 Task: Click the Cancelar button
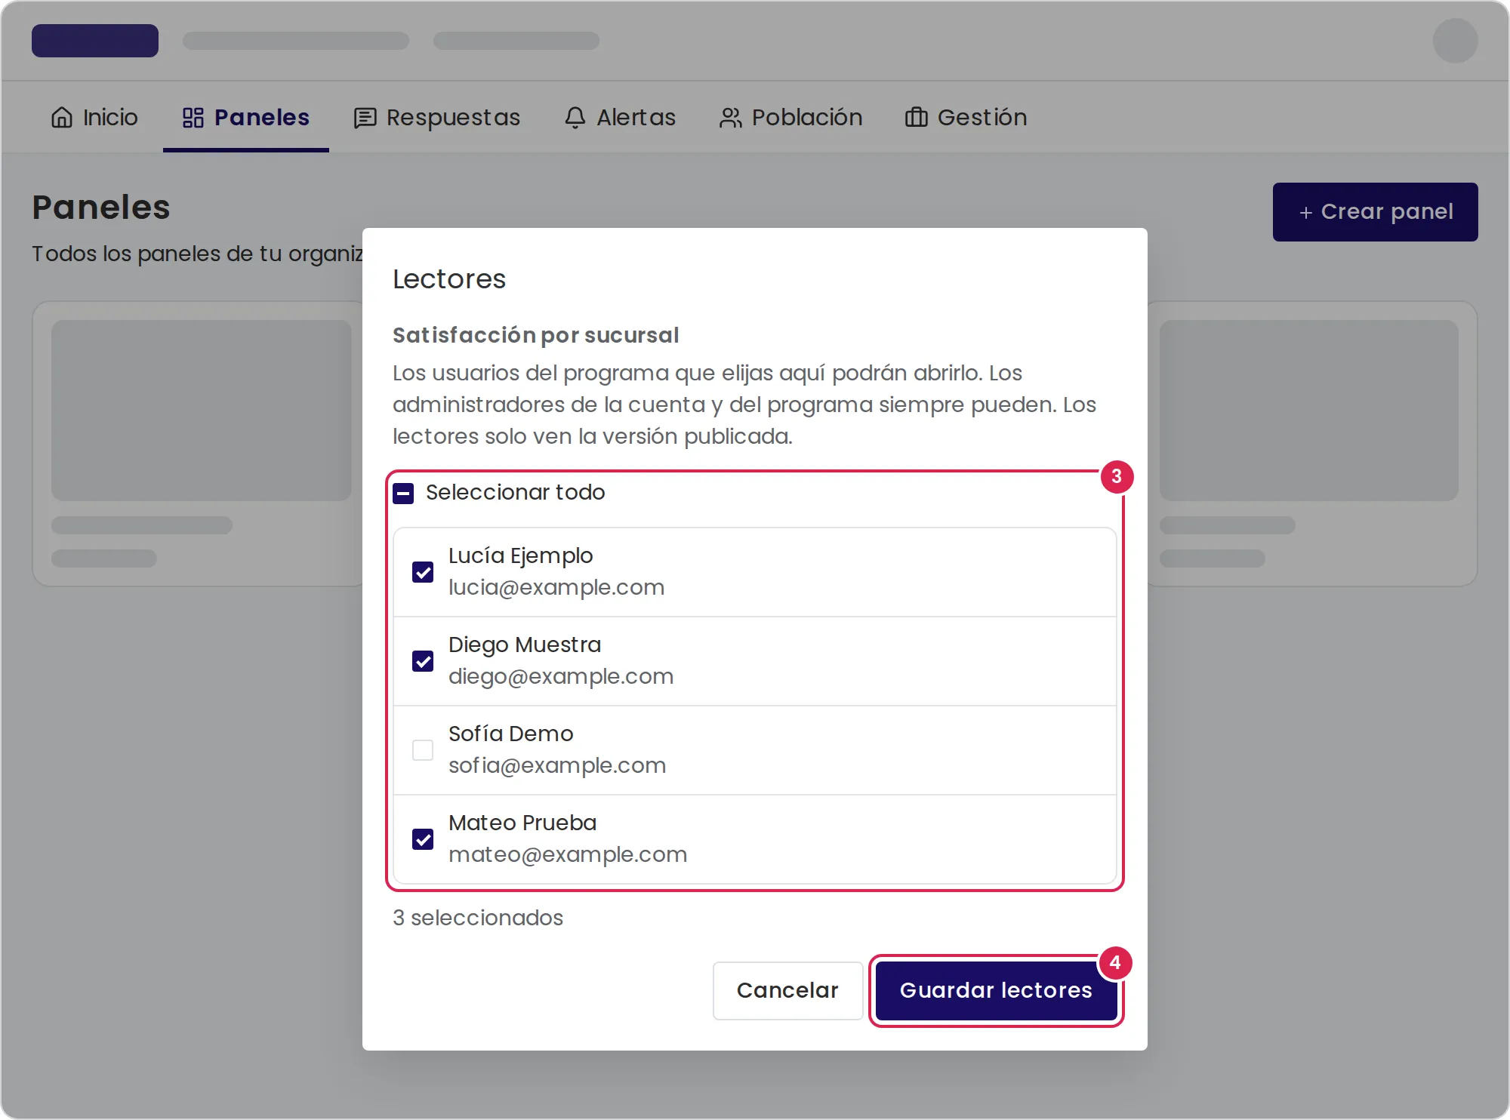point(787,990)
